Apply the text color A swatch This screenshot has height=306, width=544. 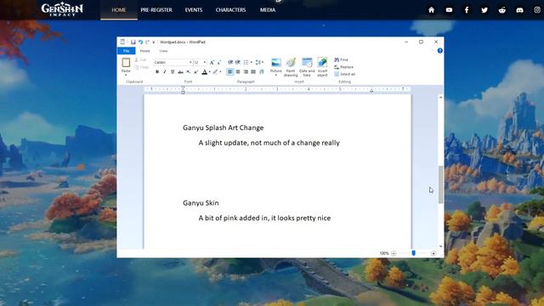tap(205, 71)
